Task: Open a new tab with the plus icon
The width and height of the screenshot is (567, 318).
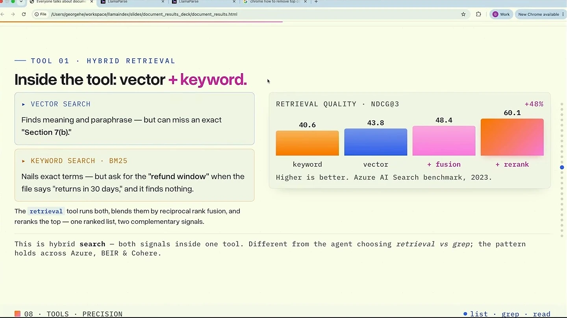Action: coord(316,2)
